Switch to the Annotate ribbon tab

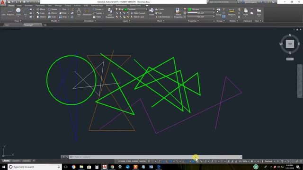point(28,6)
